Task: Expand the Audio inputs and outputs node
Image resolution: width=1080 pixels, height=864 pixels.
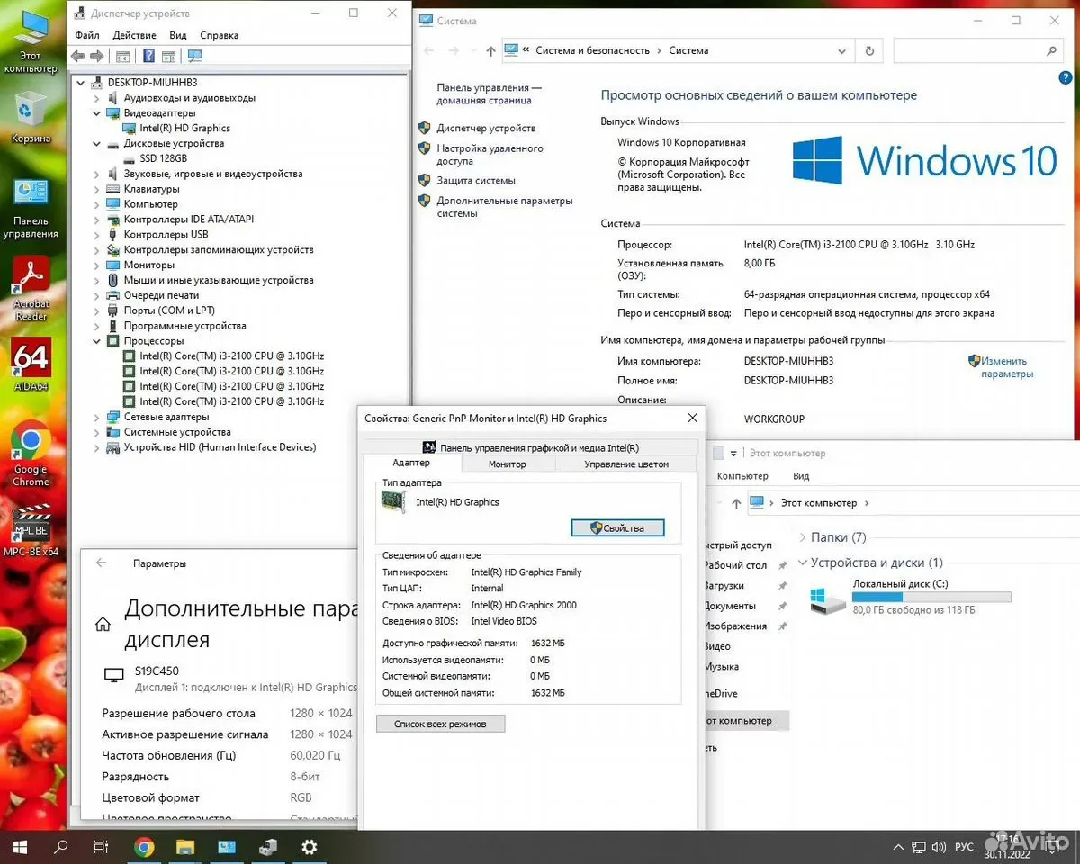Action: (98, 98)
